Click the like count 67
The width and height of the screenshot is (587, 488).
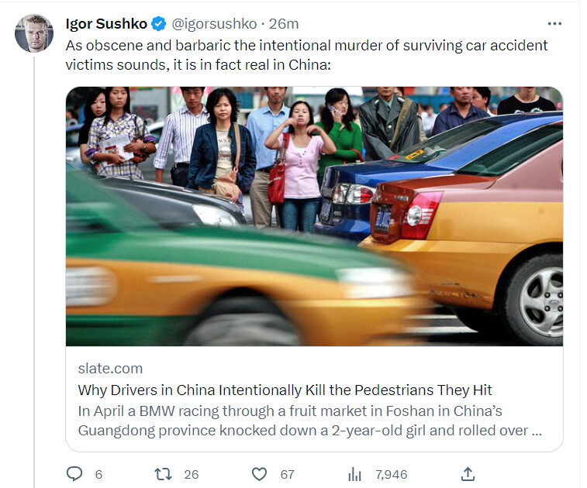tap(287, 474)
